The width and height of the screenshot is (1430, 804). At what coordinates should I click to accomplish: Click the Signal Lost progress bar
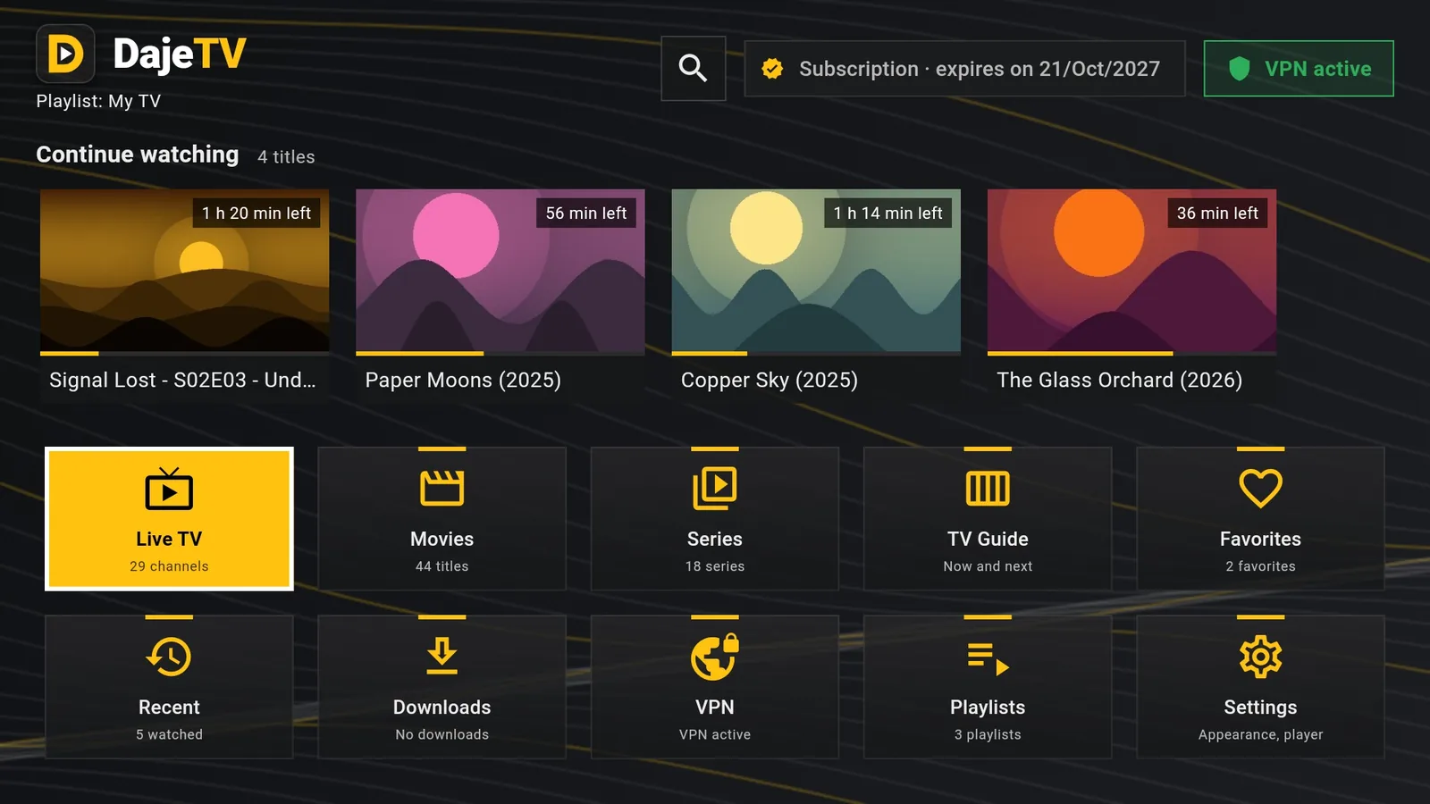[x=185, y=354]
